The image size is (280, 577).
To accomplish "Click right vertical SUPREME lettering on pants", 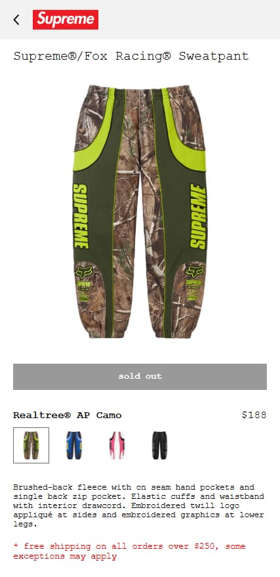I will (199, 216).
